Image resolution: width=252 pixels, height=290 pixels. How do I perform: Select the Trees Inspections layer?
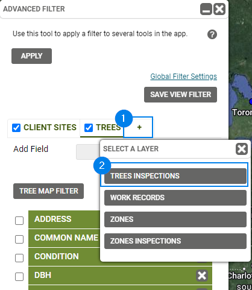[x=175, y=176]
